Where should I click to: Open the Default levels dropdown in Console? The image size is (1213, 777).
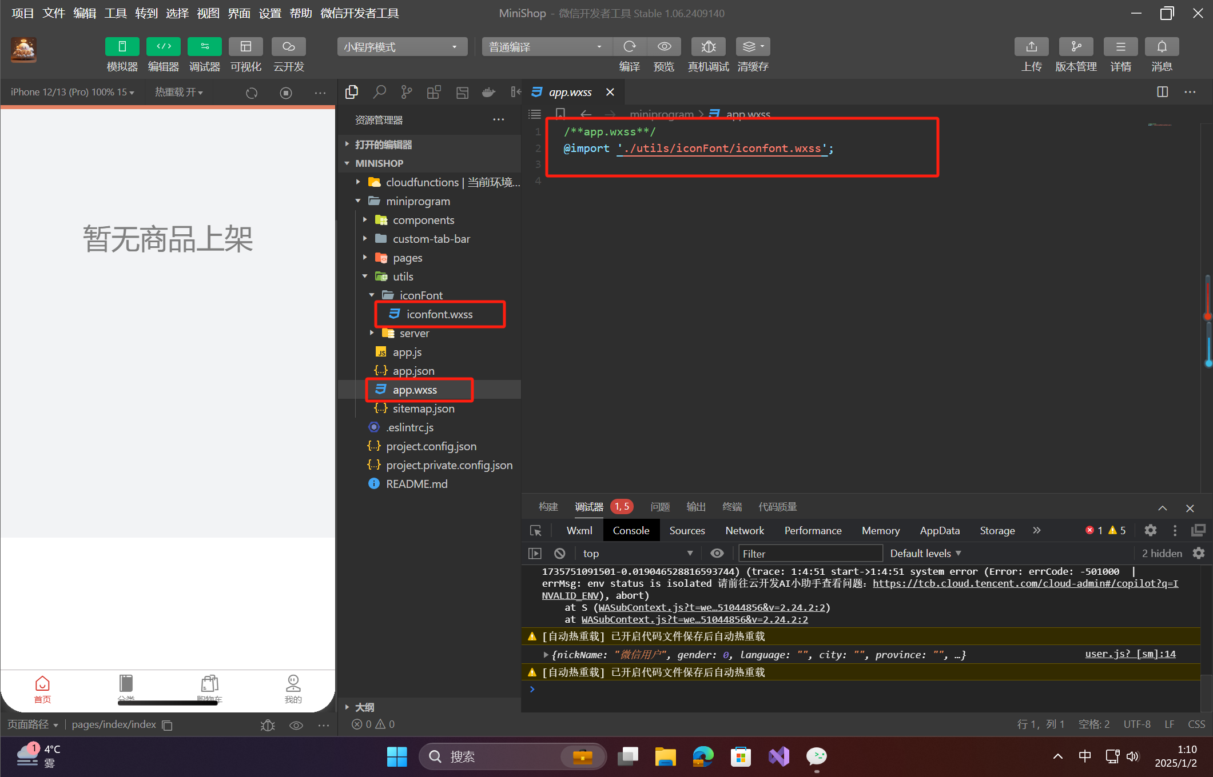(x=925, y=553)
